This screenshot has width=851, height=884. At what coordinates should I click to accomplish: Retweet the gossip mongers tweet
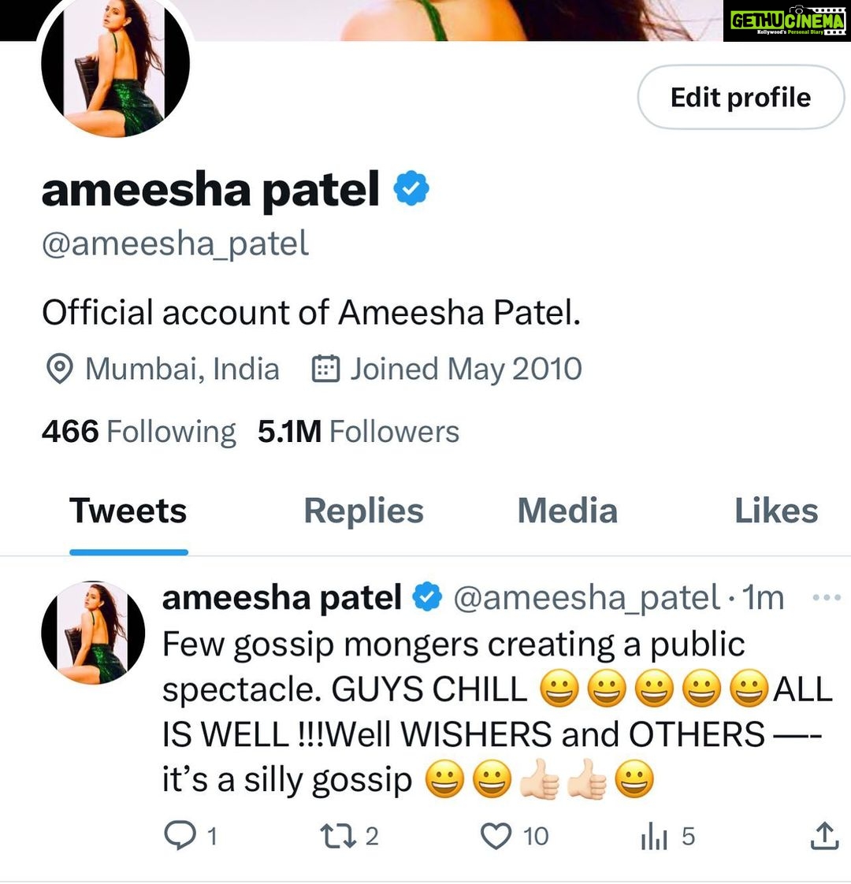coord(338,835)
